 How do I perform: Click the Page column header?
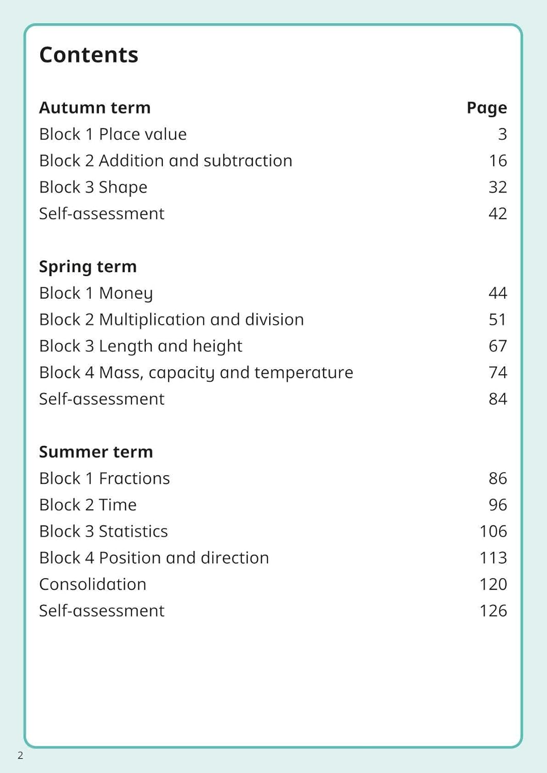tap(487, 108)
